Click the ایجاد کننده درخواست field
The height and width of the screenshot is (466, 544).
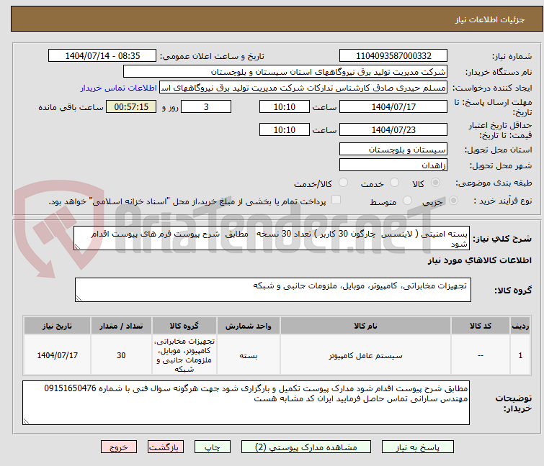point(303,88)
